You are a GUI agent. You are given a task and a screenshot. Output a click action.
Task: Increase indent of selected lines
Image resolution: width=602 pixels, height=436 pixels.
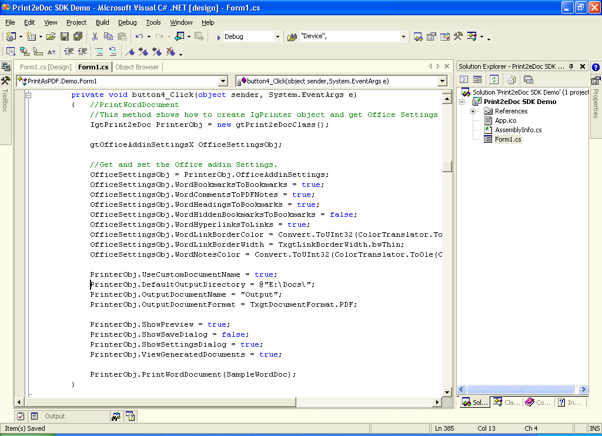(x=82, y=52)
